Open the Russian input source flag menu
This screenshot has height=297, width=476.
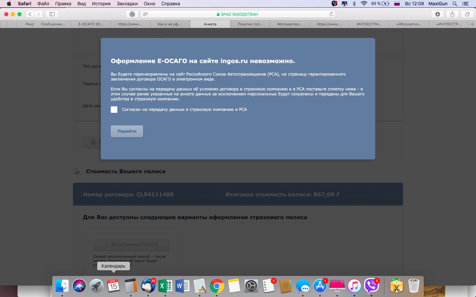click(397, 4)
